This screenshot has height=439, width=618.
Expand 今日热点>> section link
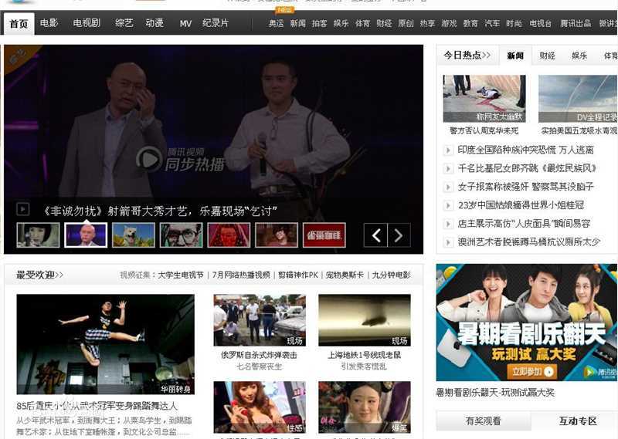(x=467, y=55)
